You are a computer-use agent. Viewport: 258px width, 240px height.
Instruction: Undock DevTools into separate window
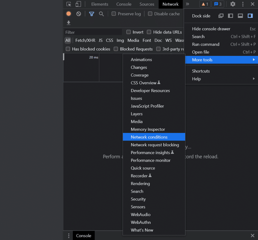click(221, 16)
